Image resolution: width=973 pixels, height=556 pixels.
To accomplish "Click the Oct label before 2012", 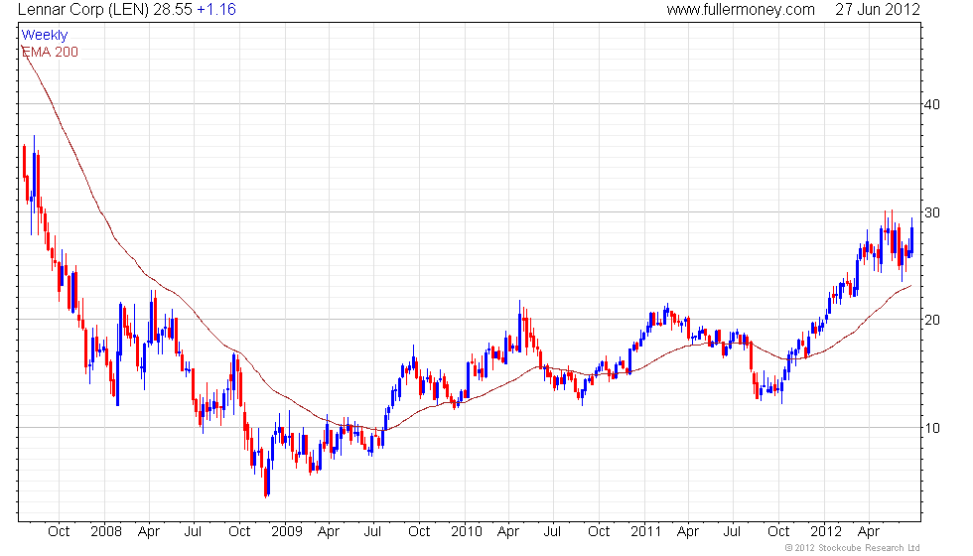I will pos(778,532).
